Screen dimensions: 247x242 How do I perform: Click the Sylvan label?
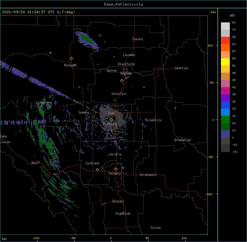tap(112, 70)
